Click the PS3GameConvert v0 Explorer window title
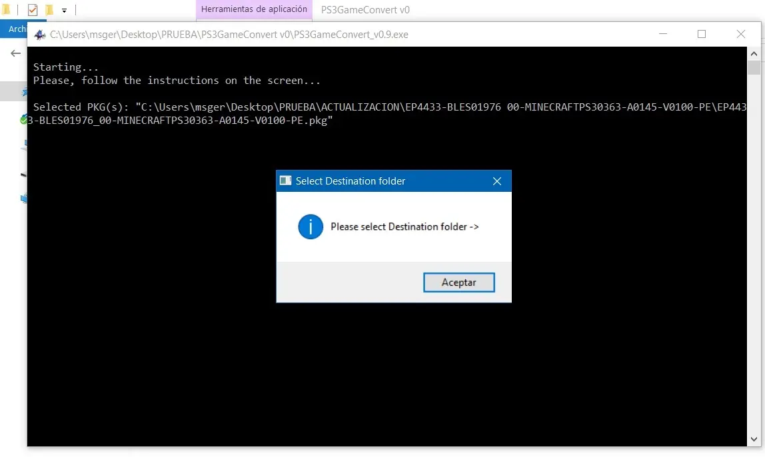Screen dimensions: 765x457 click(365, 10)
